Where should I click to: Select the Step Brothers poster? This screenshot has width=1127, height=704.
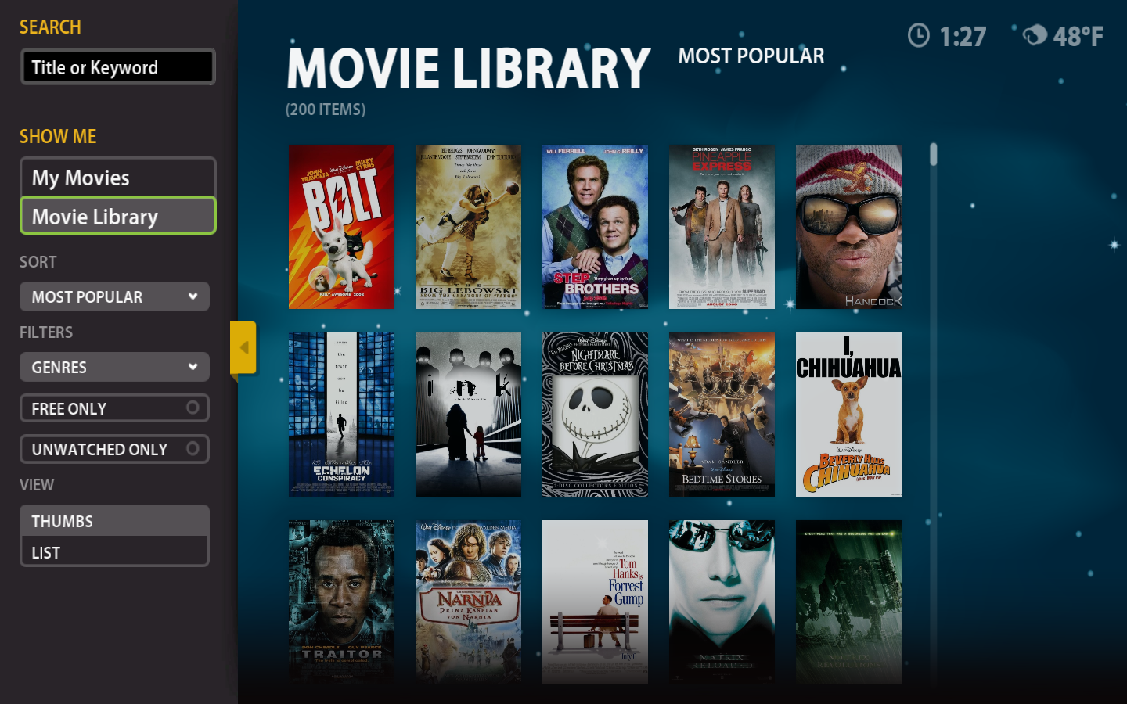[x=595, y=227]
